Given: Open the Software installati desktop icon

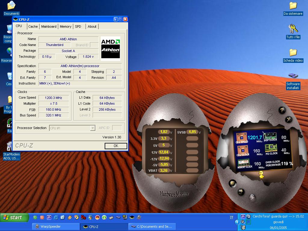Looking at the screenshot, I should pos(293,76).
